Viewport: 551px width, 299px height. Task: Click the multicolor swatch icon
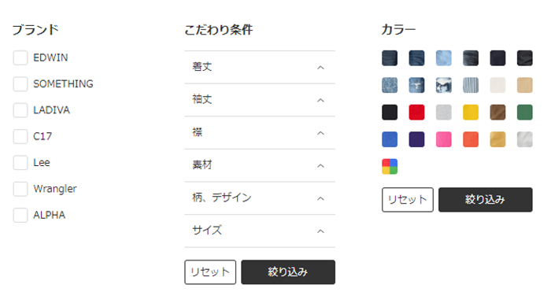(390, 167)
